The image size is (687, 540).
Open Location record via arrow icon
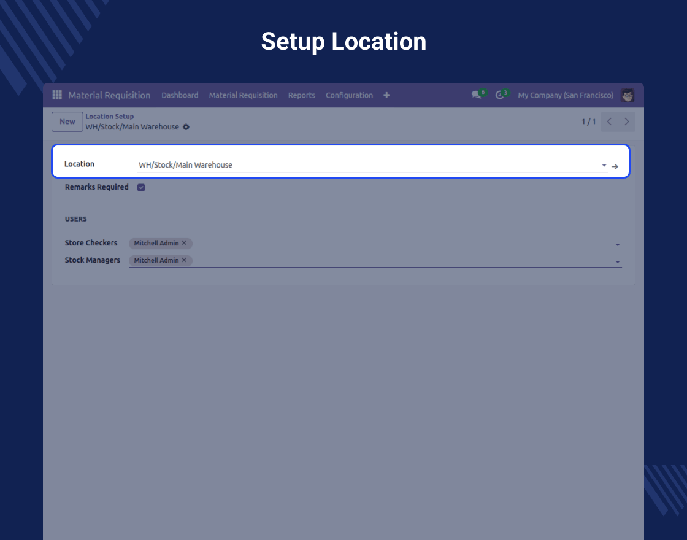(x=615, y=166)
